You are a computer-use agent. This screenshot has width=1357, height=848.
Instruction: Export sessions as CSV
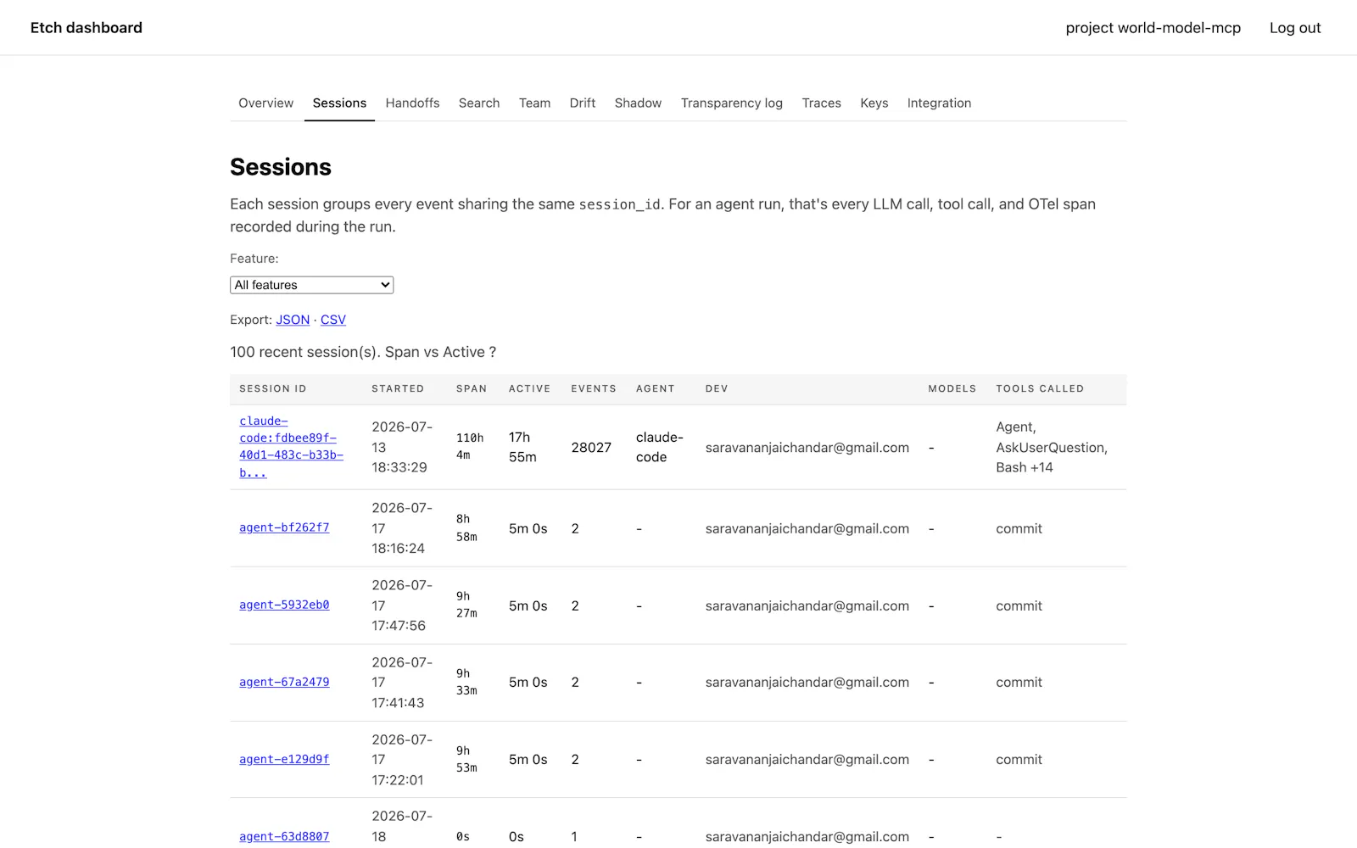tap(333, 320)
